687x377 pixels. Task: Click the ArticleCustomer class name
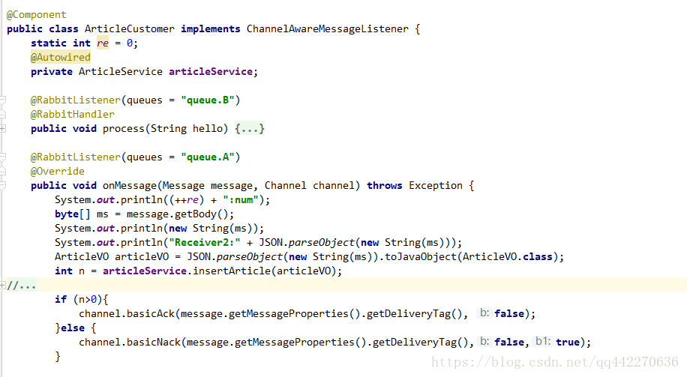(x=129, y=29)
